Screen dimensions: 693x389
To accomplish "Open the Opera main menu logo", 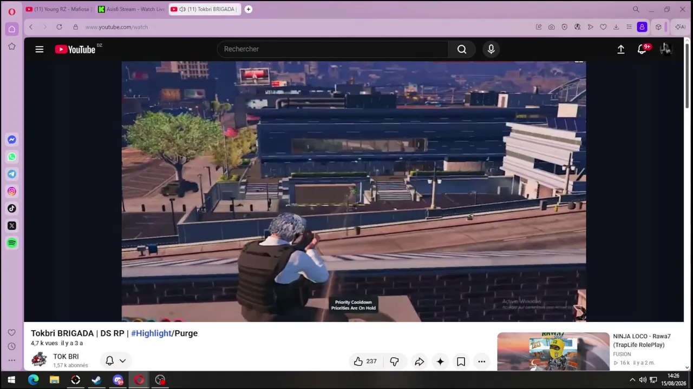I will point(11,12).
